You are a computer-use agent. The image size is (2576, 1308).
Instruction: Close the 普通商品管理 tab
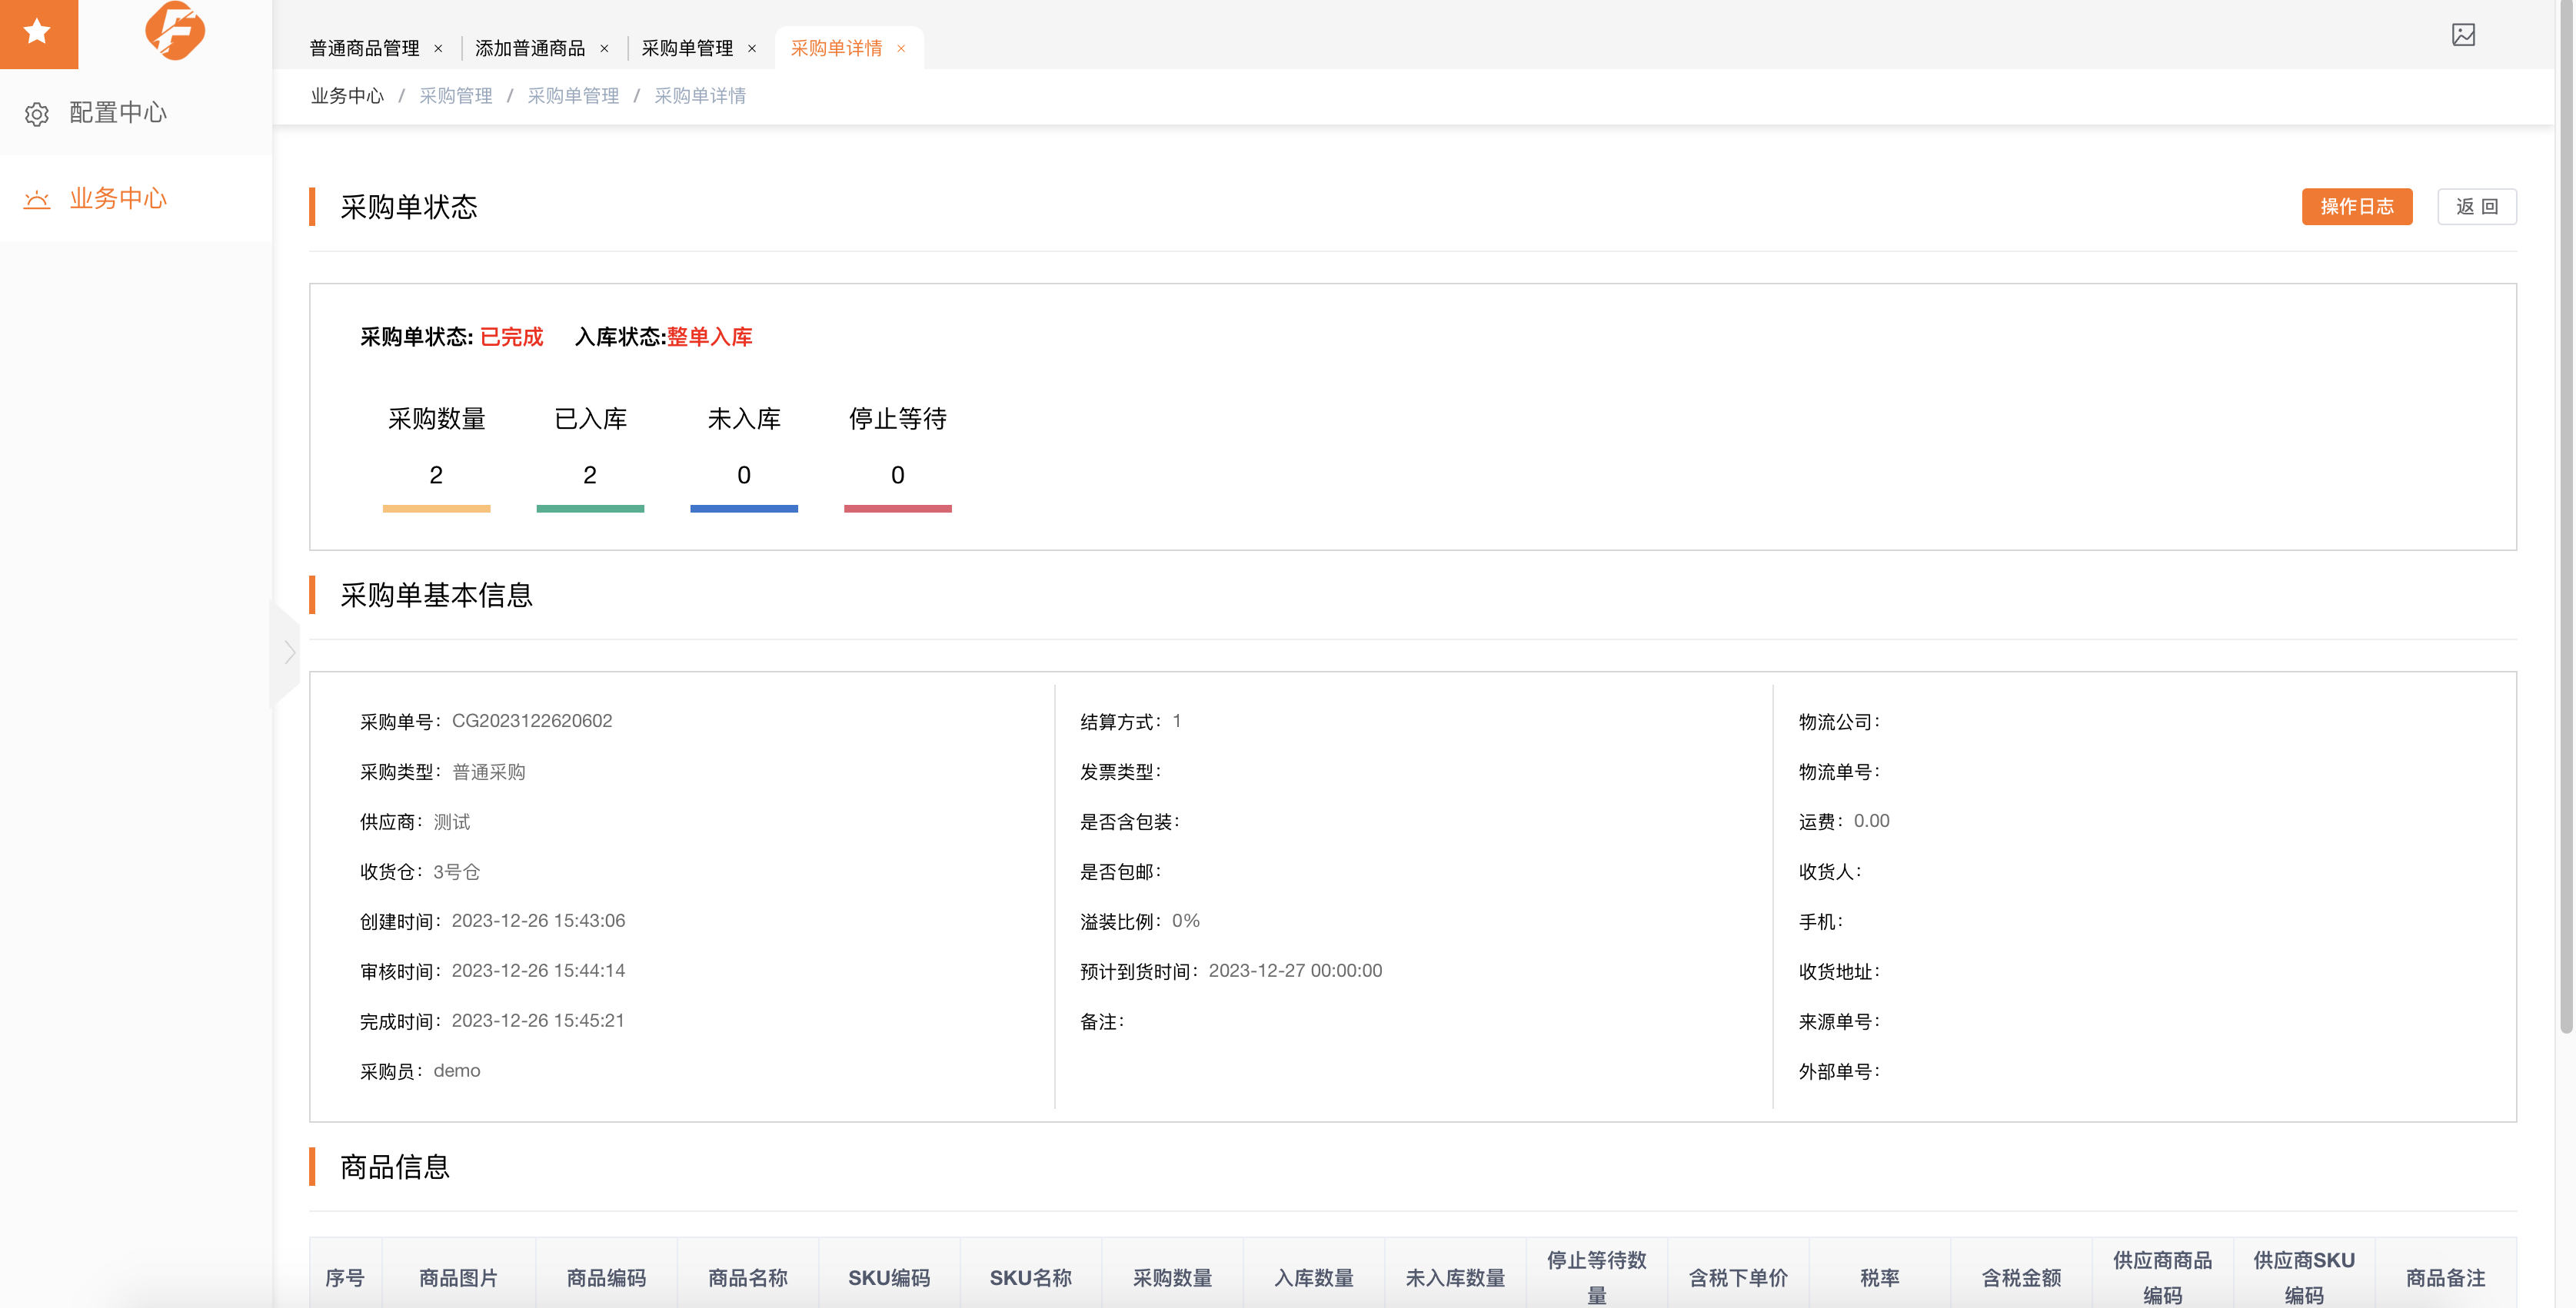[x=438, y=48]
